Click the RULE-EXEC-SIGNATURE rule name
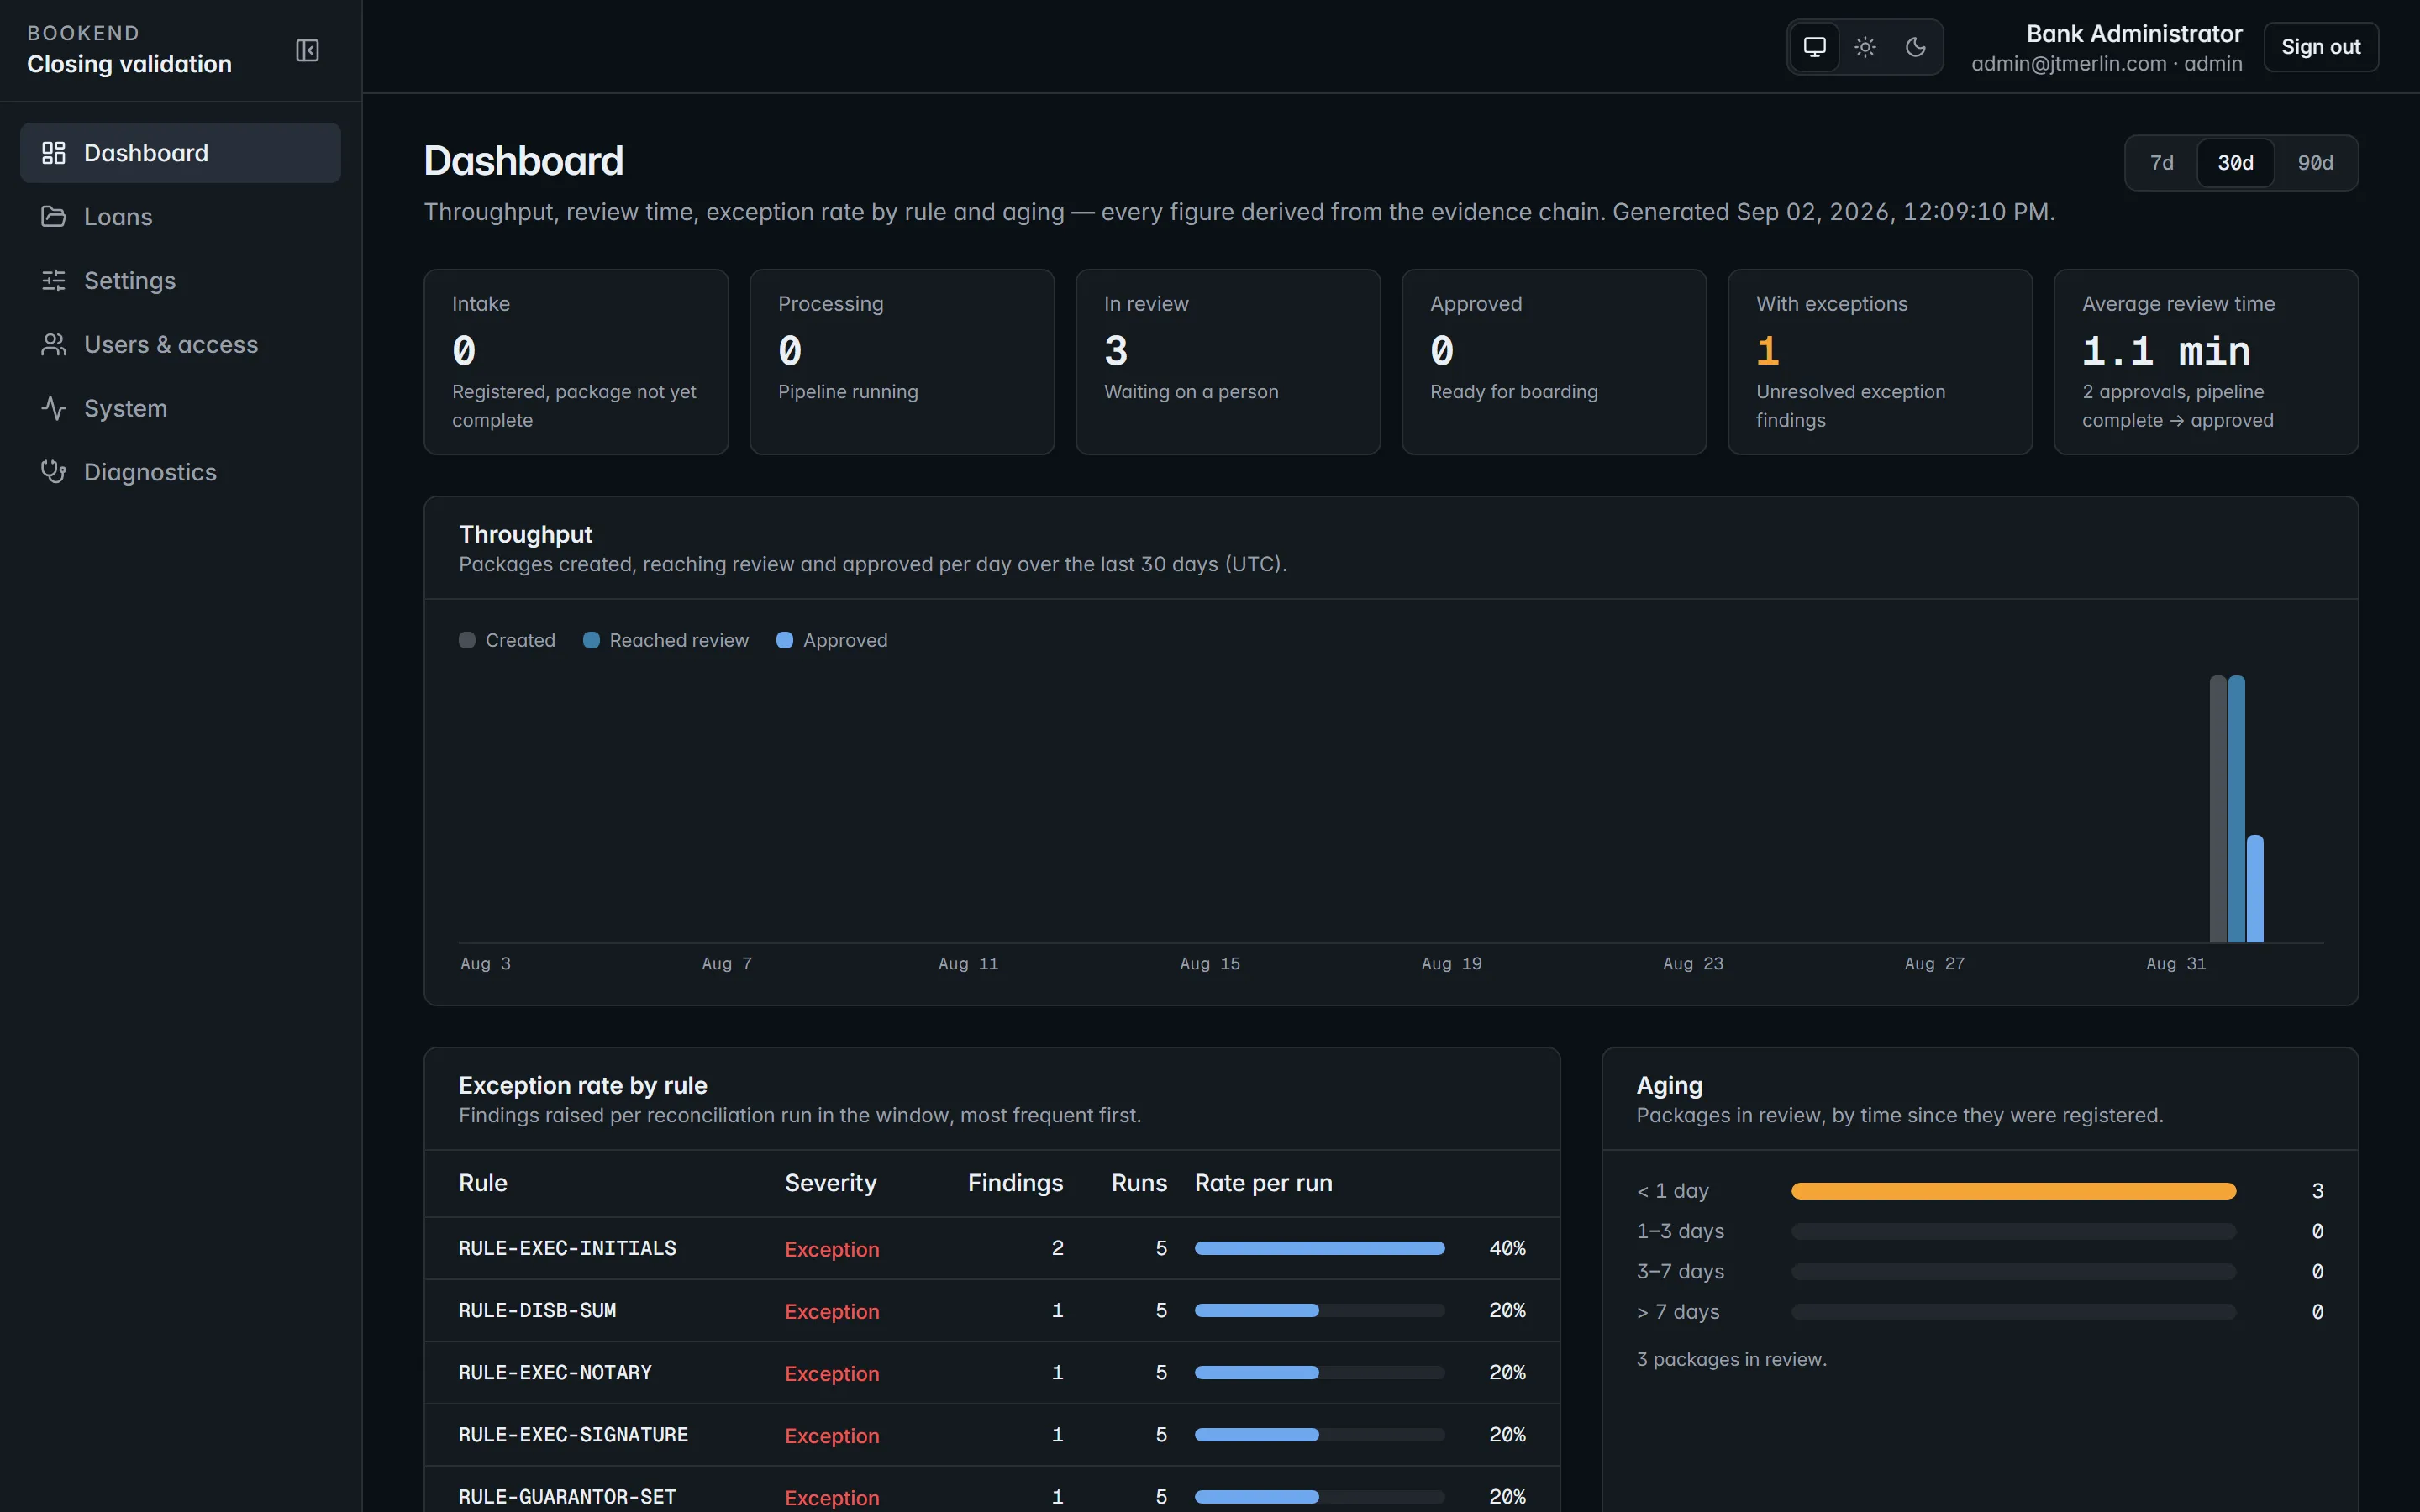Viewport: 2420px width, 1512px height. [573, 1434]
